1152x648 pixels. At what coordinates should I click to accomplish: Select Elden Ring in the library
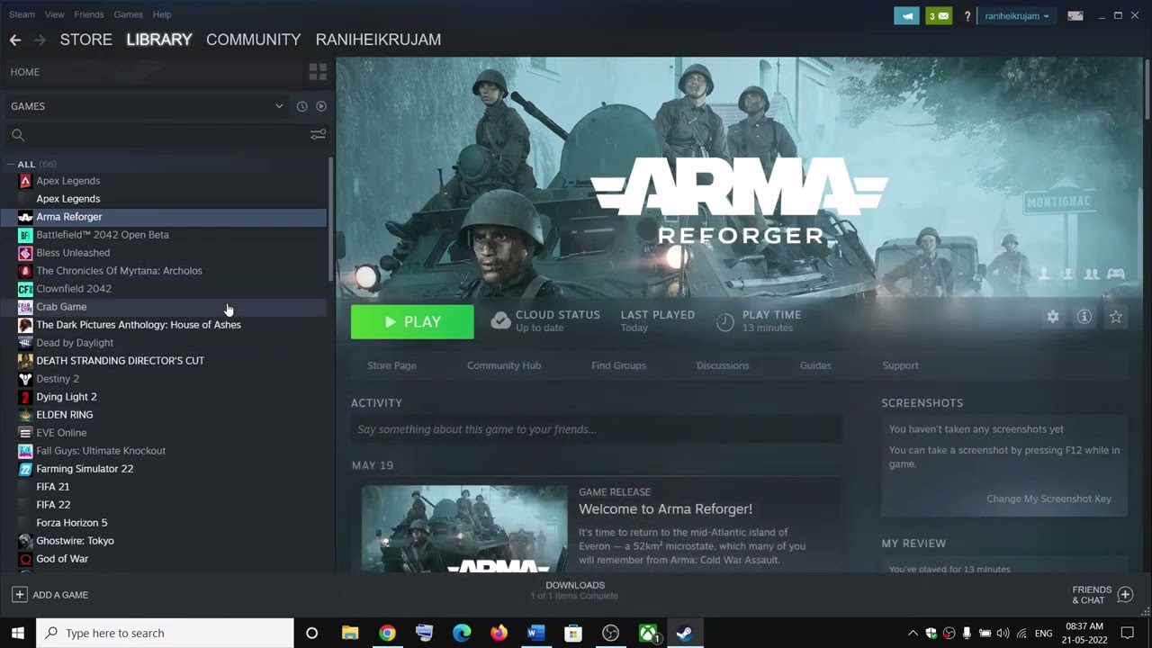click(65, 415)
